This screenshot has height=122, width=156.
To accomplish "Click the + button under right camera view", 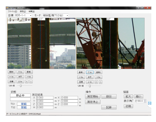I will (96, 82).
